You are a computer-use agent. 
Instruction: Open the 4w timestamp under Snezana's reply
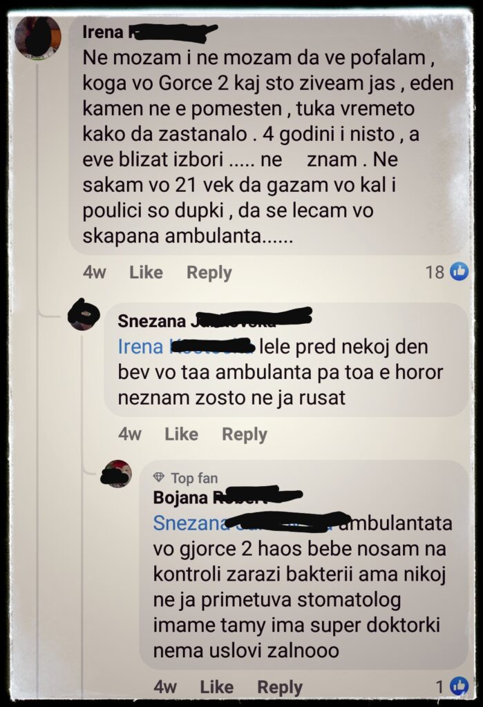point(129,434)
